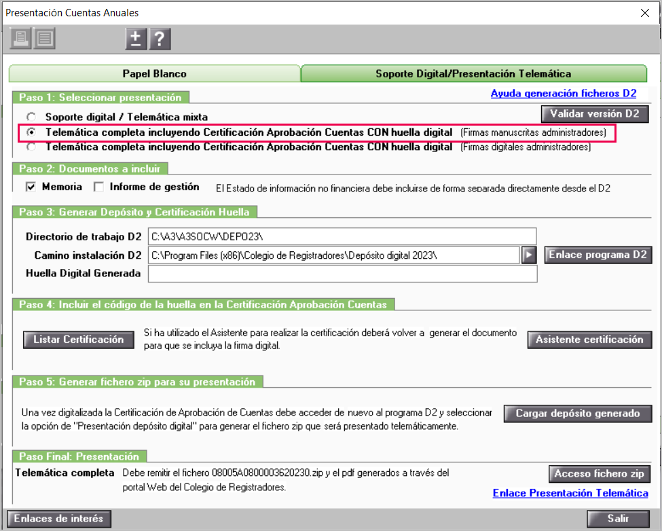Choose Telemática completa with Firmas digitales administradores
Screen dimensions: 662x531
pyautogui.click(x=31, y=147)
